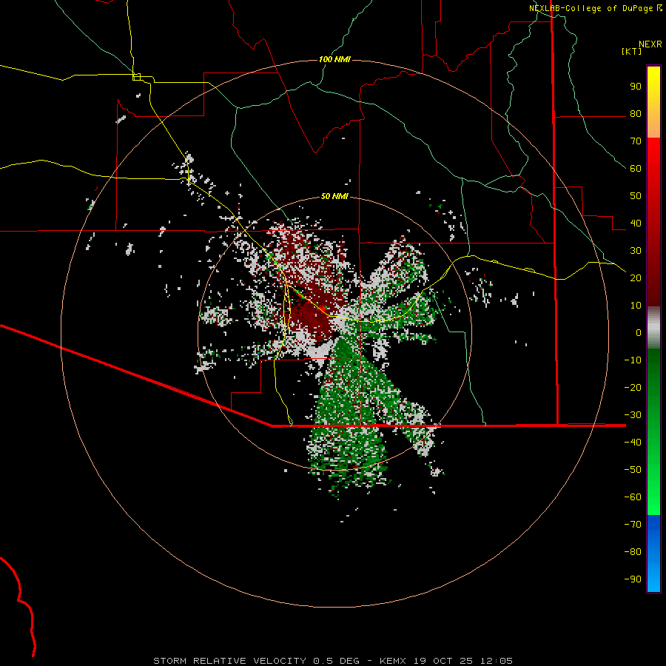Click the -10 value on the velocity scale
This screenshot has height=666, width=666.
click(x=633, y=360)
